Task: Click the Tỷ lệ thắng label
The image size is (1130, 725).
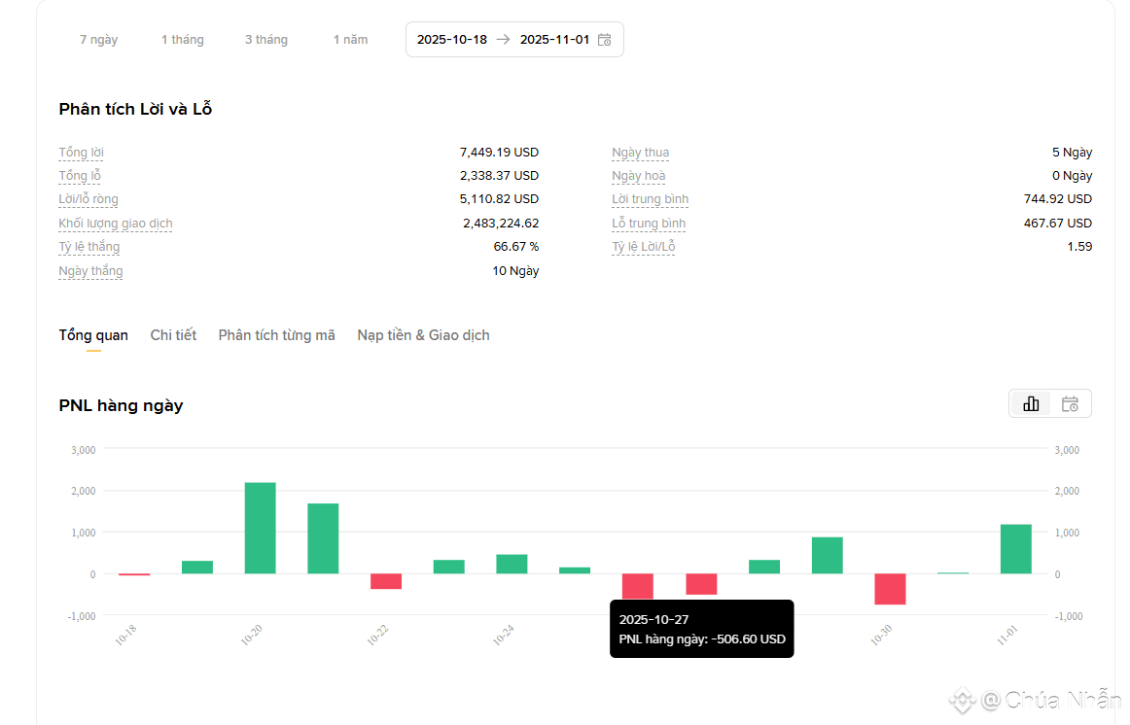Action: coord(88,247)
